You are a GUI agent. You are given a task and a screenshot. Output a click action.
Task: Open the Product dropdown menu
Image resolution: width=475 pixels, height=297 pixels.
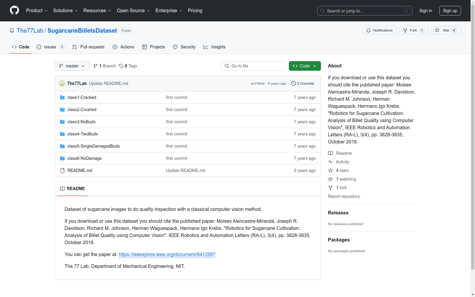point(37,11)
